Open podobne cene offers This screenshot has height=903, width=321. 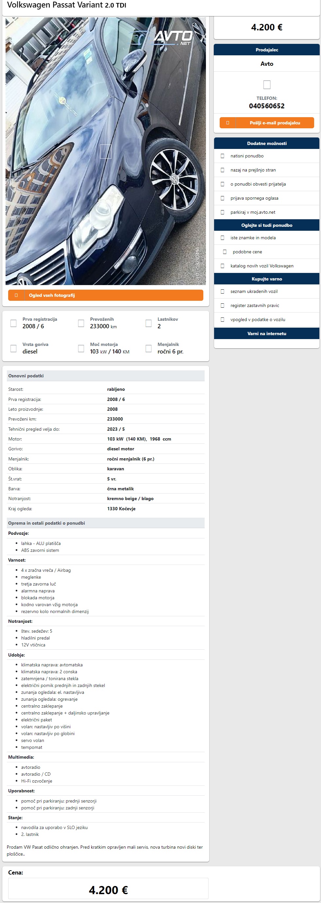247,252
